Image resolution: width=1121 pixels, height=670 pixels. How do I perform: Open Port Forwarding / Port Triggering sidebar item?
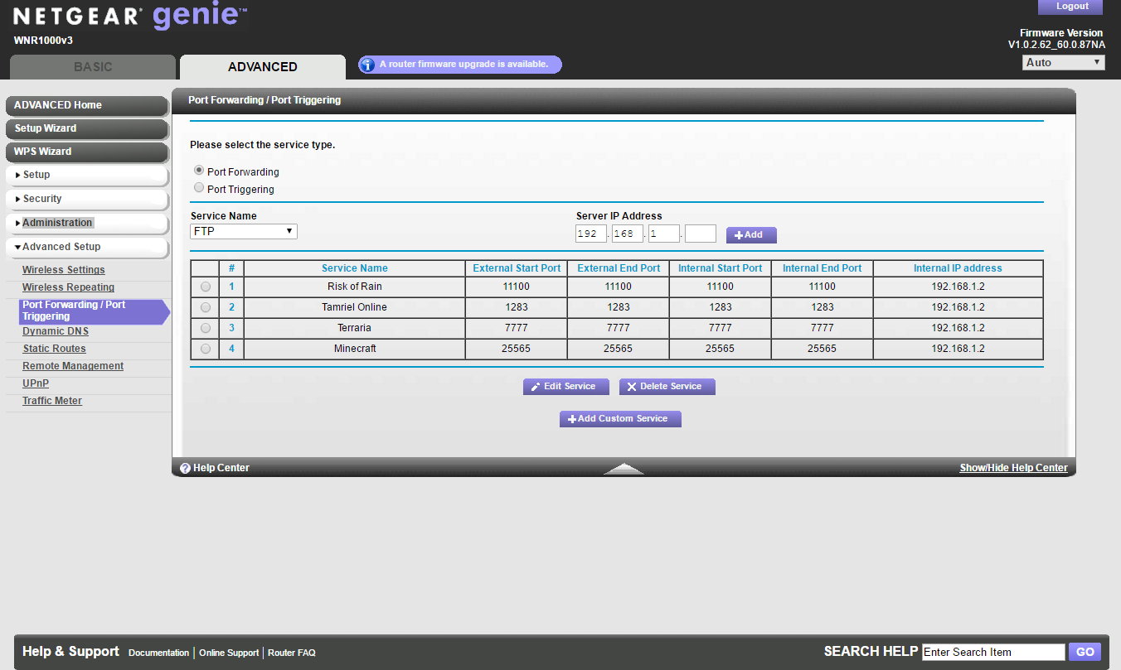point(94,311)
